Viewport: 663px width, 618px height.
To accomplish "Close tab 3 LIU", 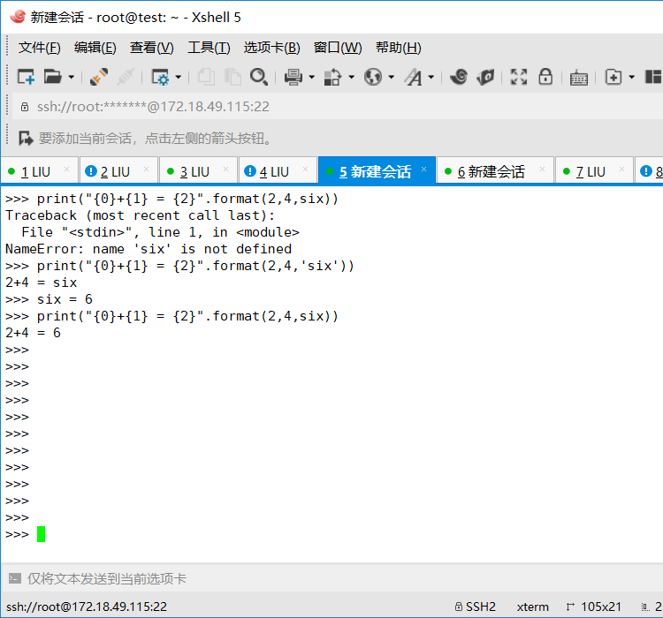I will point(225,170).
